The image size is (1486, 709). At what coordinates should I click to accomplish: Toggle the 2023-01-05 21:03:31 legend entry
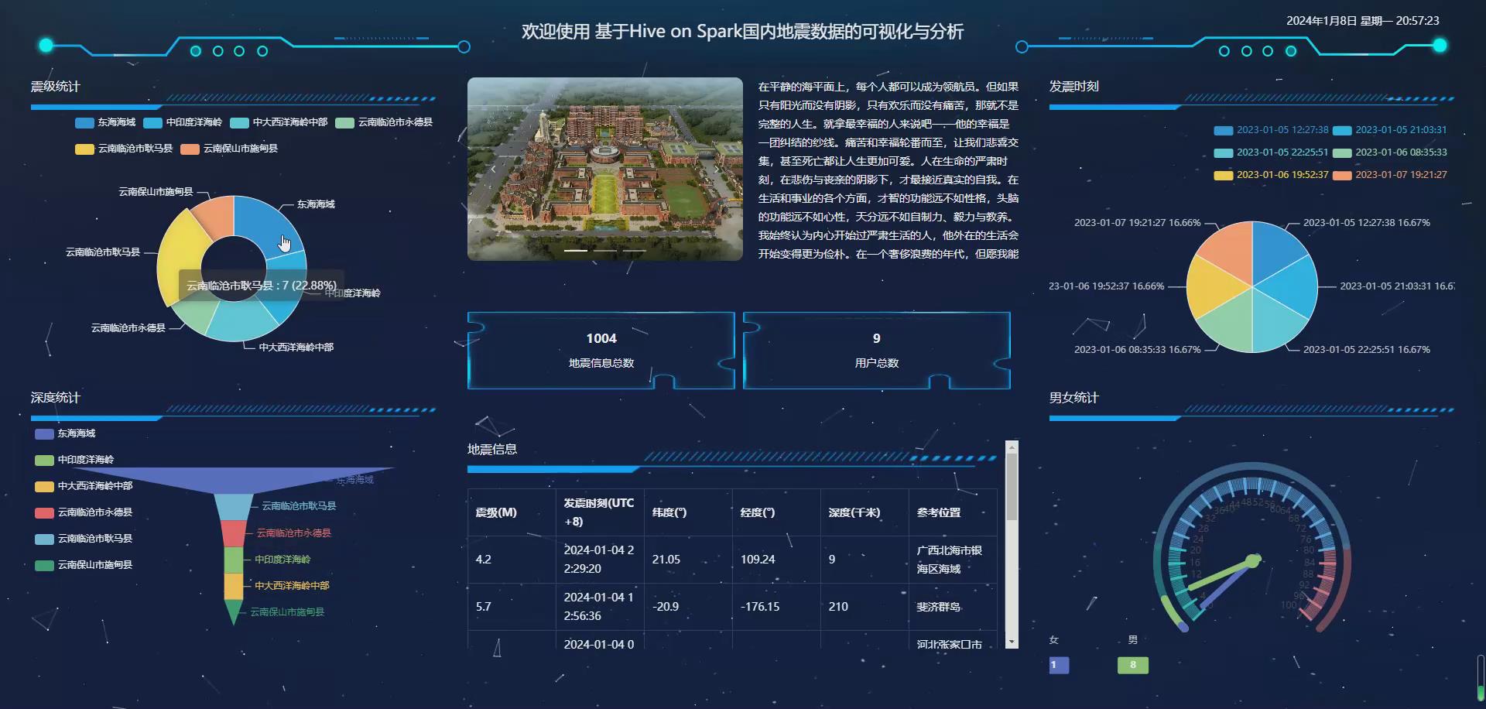(x=1390, y=130)
